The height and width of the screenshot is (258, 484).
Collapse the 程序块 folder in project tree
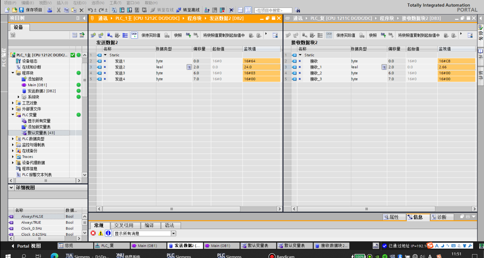13,73
